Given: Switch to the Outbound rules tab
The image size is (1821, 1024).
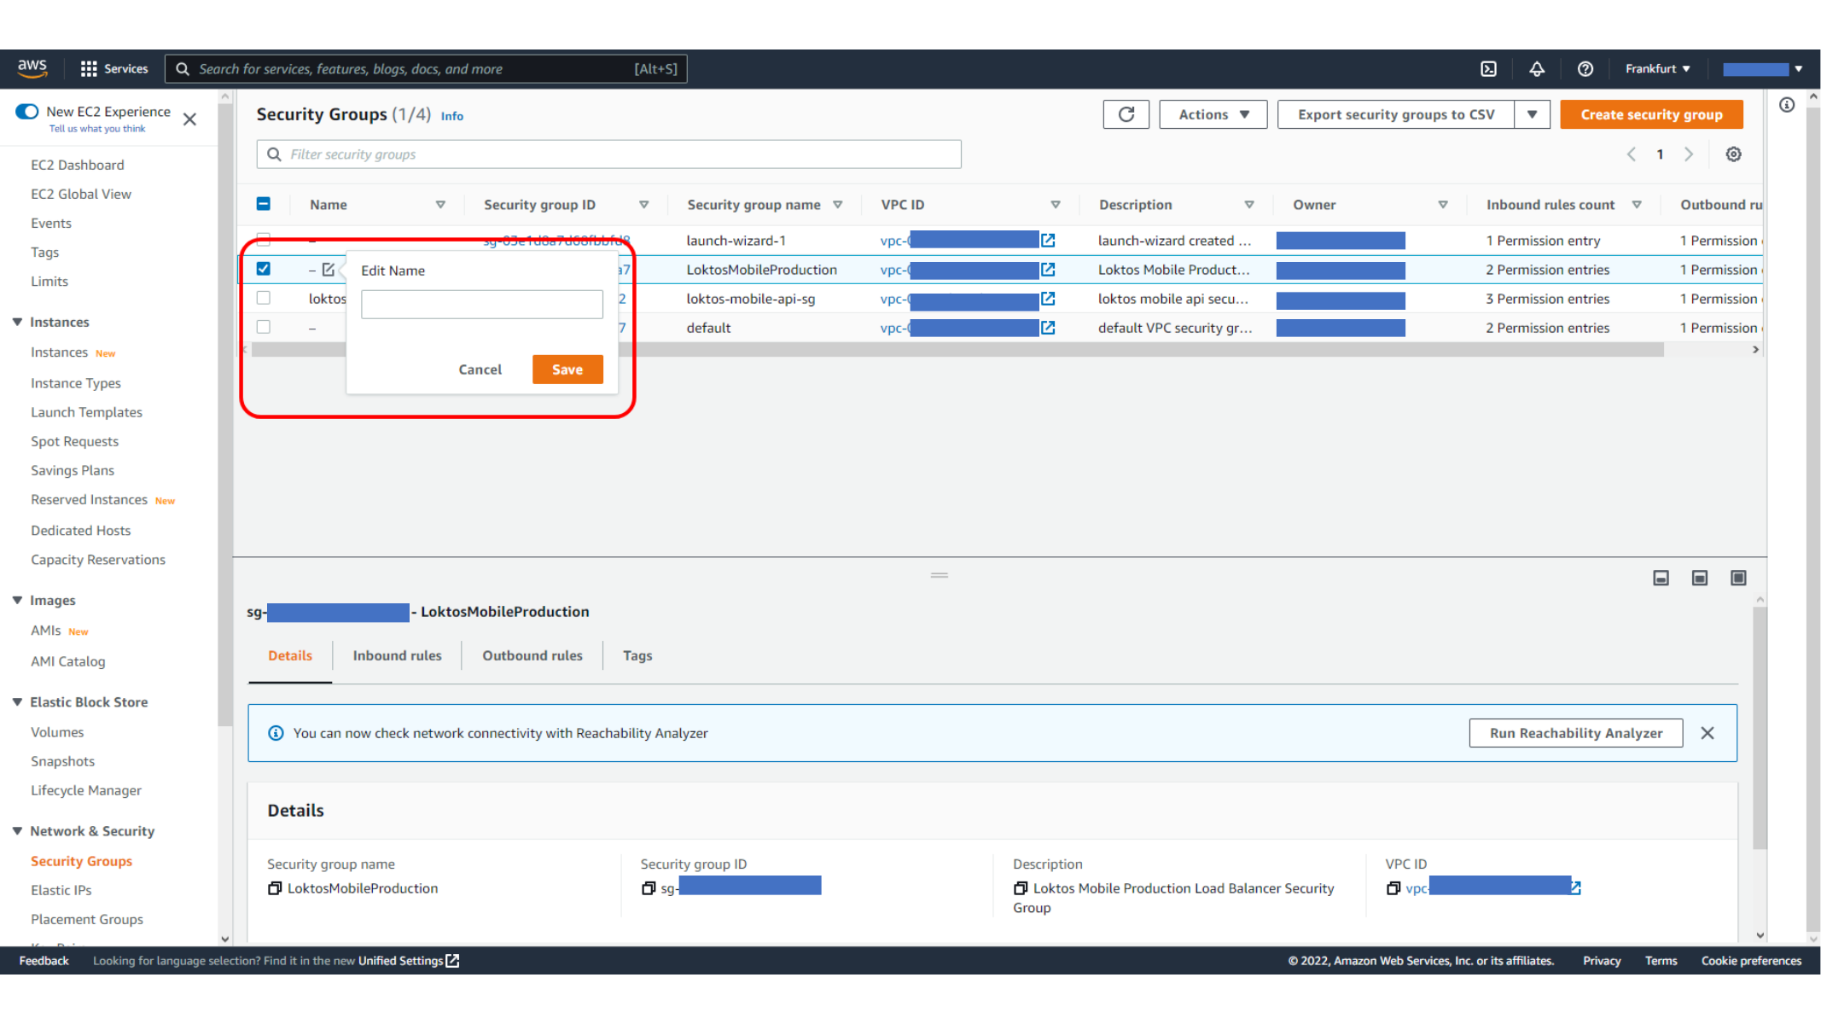Looking at the screenshot, I should point(532,655).
